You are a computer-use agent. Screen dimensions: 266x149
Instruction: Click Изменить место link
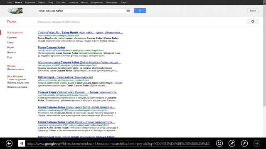pyautogui.click(x=15, y=69)
